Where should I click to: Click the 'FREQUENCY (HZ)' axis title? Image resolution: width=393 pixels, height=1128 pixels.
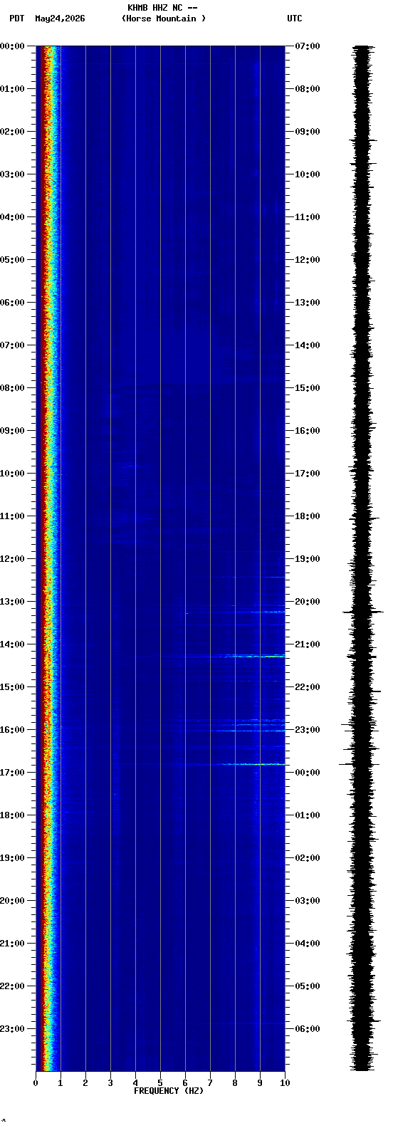[x=169, y=1091]
